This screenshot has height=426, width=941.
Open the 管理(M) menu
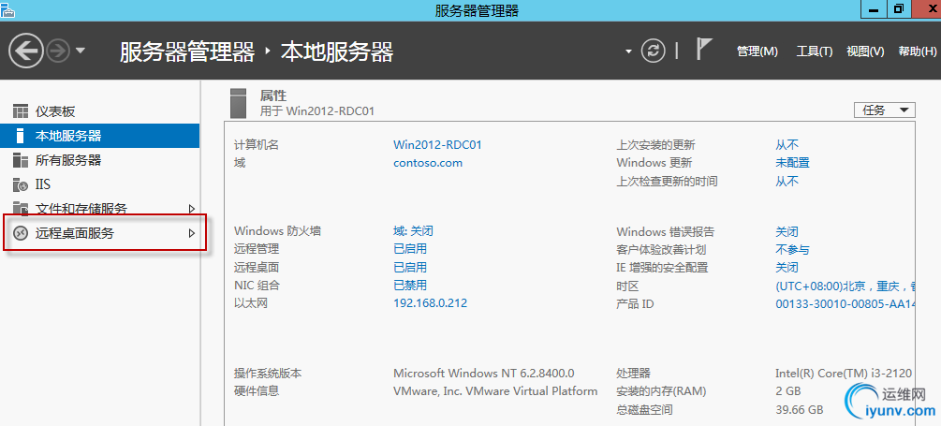tap(757, 51)
